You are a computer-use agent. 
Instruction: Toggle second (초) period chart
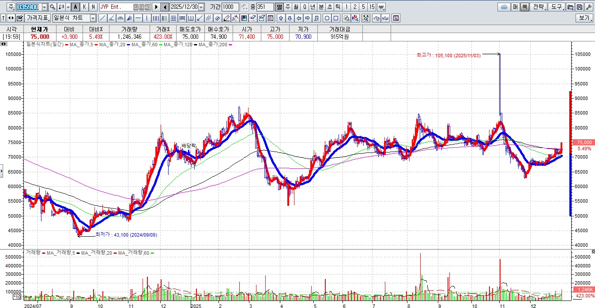[x=329, y=7]
